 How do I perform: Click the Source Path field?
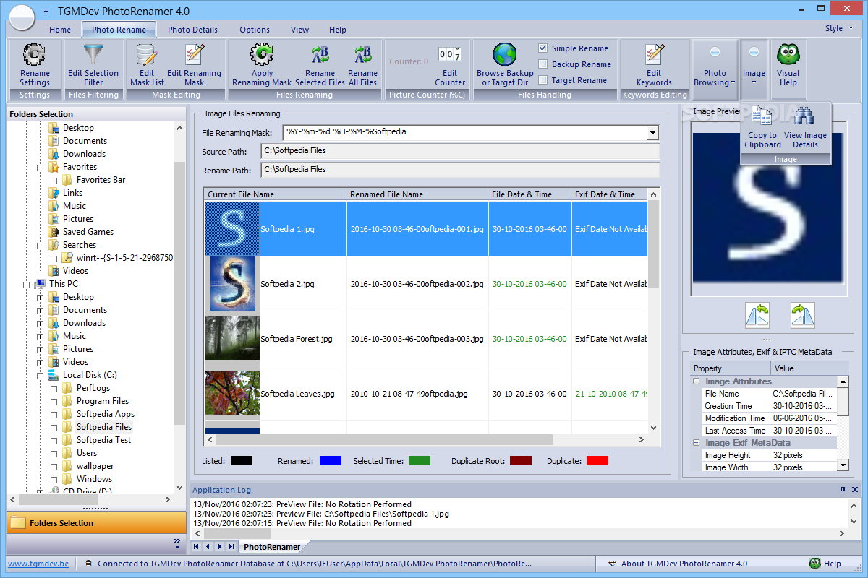tap(460, 151)
